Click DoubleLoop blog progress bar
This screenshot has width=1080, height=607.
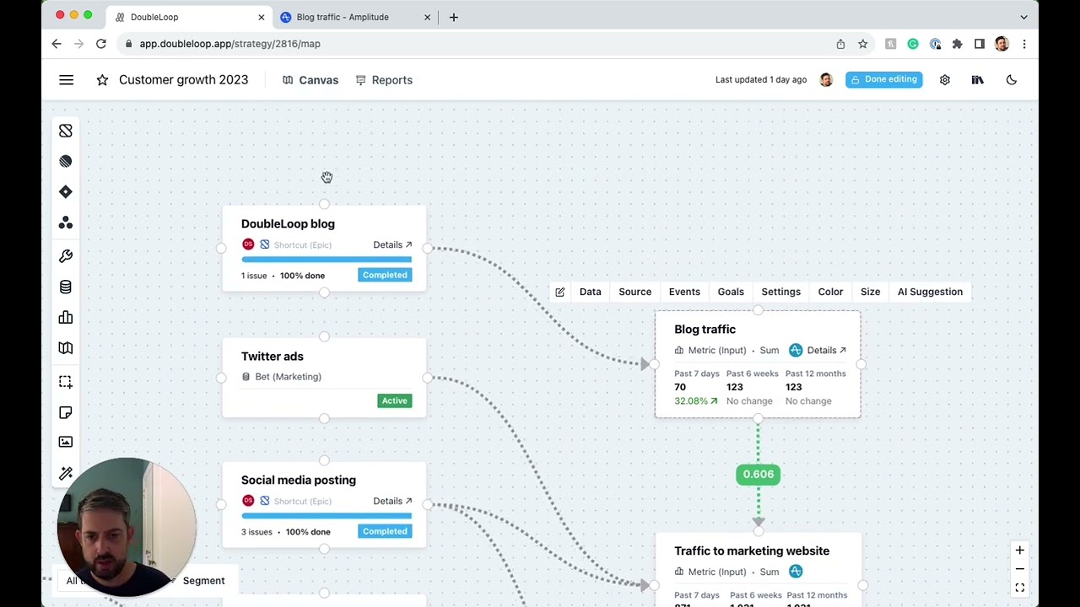tap(327, 260)
